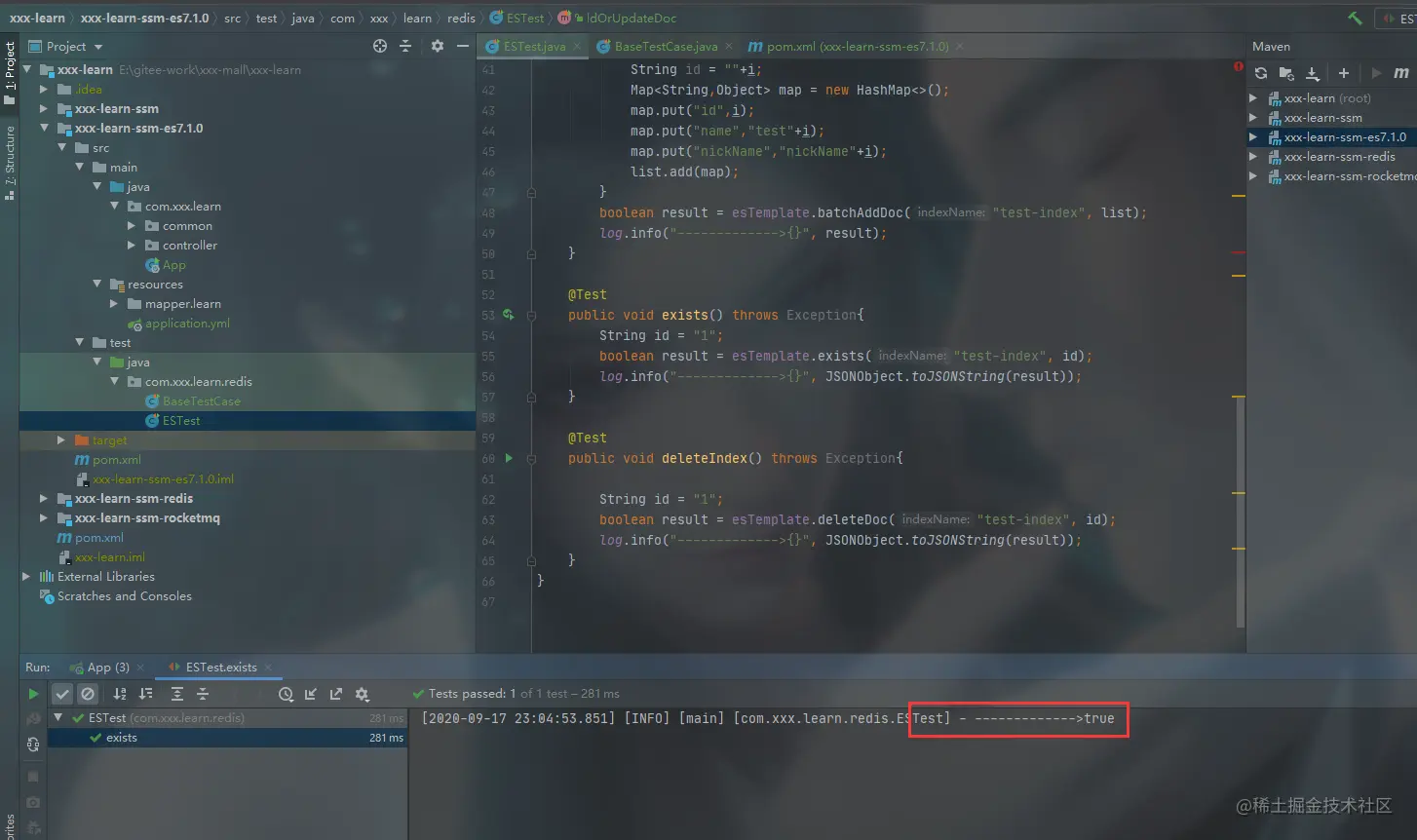This screenshot has width=1417, height=840.
Task: Collapse the deleteIndex() method code fold
Action: pyautogui.click(x=531, y=459)
